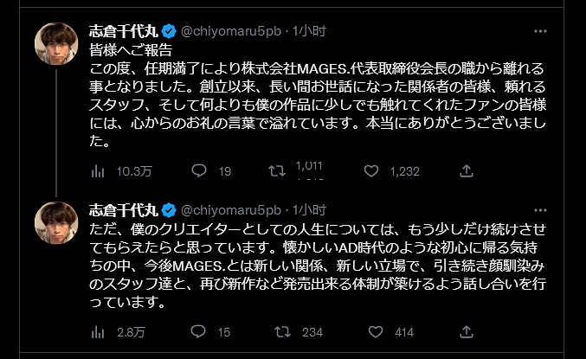Click 志倉千代丸 display name on first tweet
This screenshot has height=359, width=586.
pyautogui.click(x=125, y=30)
